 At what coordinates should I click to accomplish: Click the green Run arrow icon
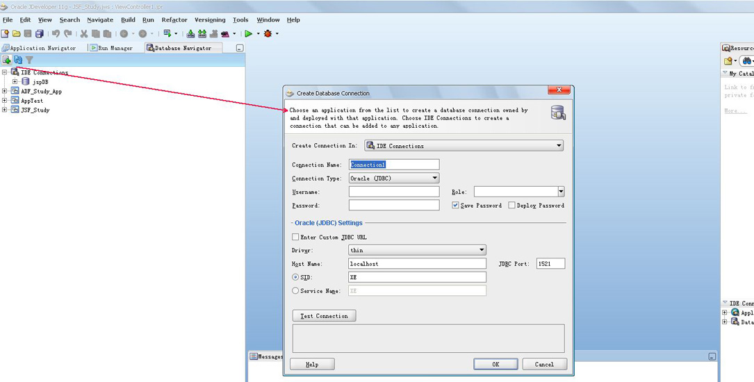pos(249,33)
